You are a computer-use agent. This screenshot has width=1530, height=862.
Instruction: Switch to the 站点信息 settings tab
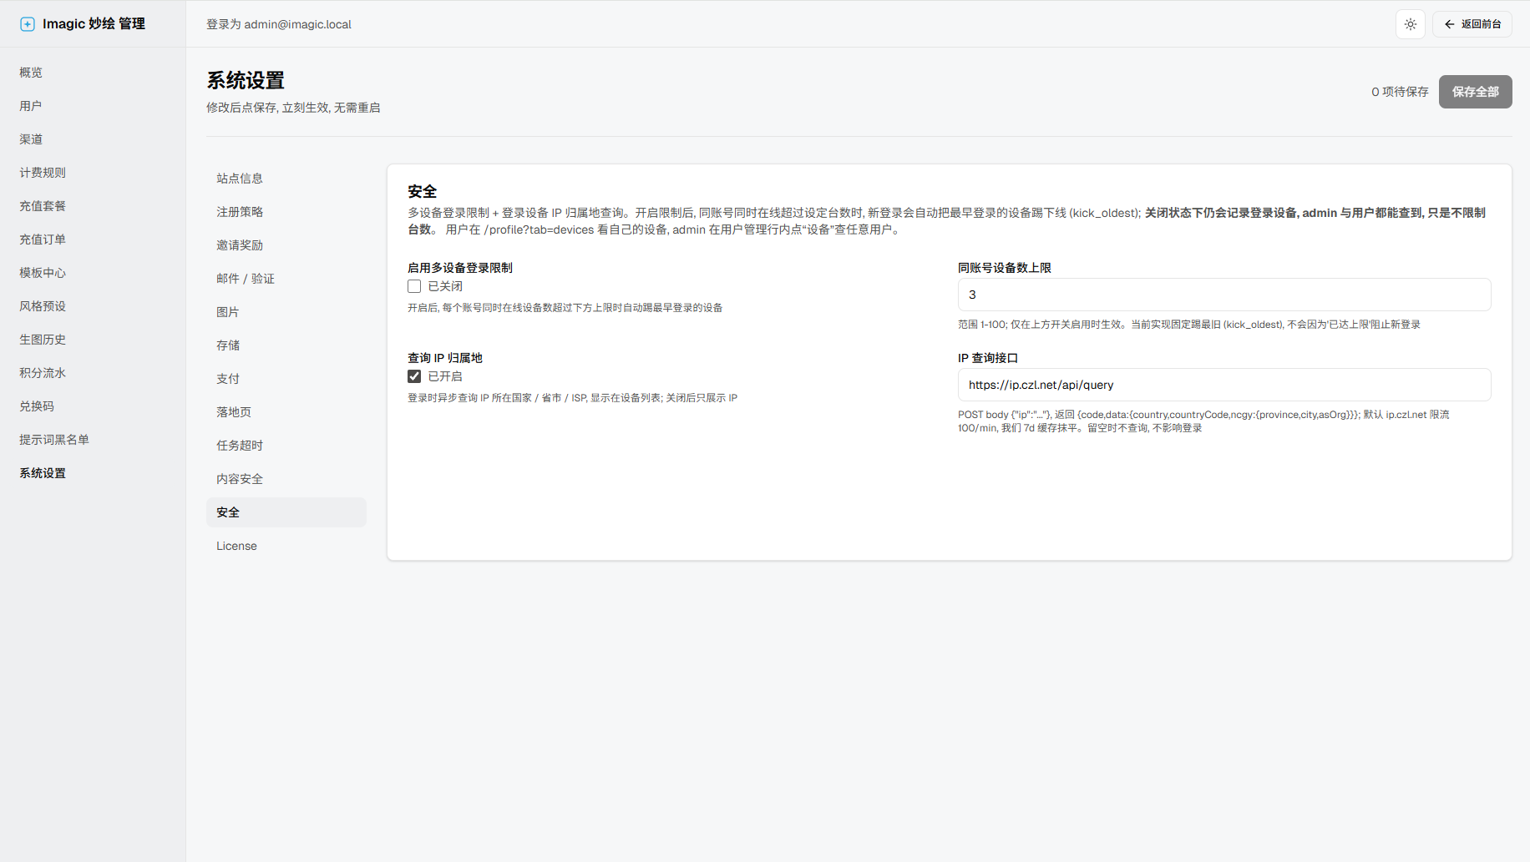(286, 179)
